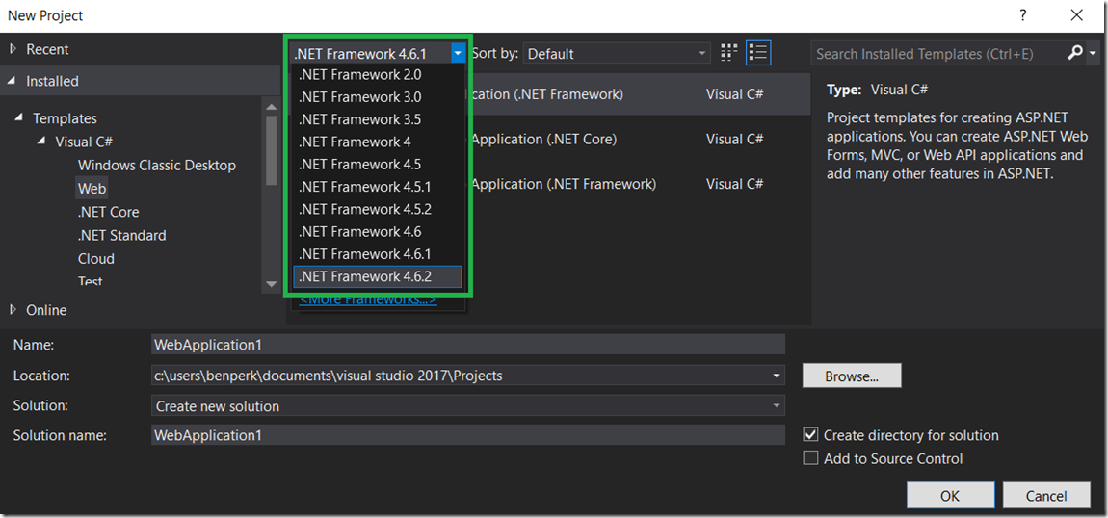Screen dimensions: 1108x518
Task: Select .NET Framework 3.5 option
Action: 378,119
